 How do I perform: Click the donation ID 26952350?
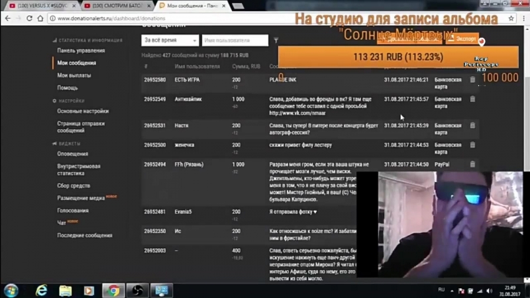(x=155, y=231)
